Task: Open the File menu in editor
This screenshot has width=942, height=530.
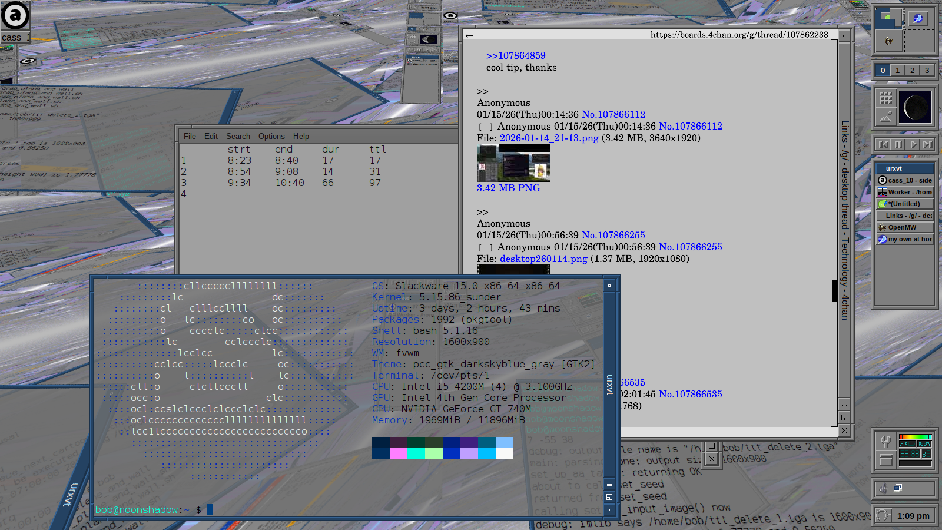Action: pyautogui.click(x=190, y=137)
